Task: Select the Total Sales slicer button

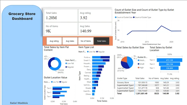Action: pos(101,41)
